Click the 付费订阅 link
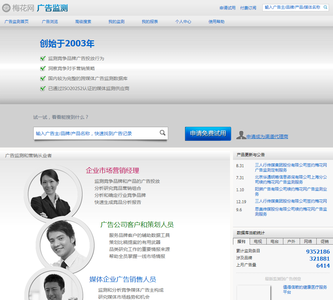Viewport: 333px width, 300px height. coord(248,8)
